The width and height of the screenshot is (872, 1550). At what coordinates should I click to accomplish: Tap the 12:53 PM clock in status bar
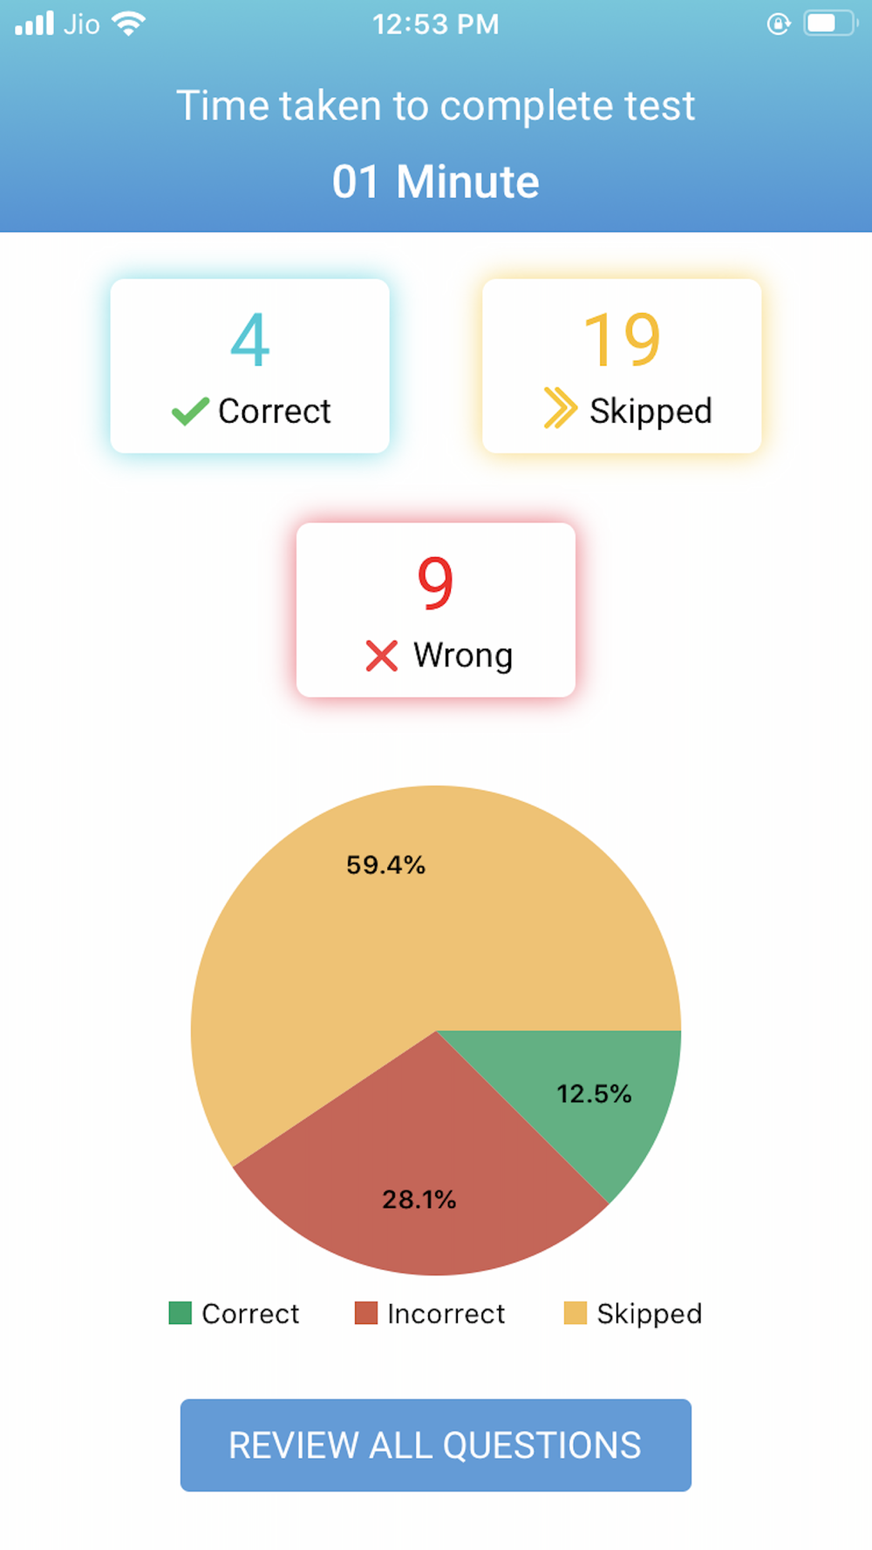coord(436,24)
